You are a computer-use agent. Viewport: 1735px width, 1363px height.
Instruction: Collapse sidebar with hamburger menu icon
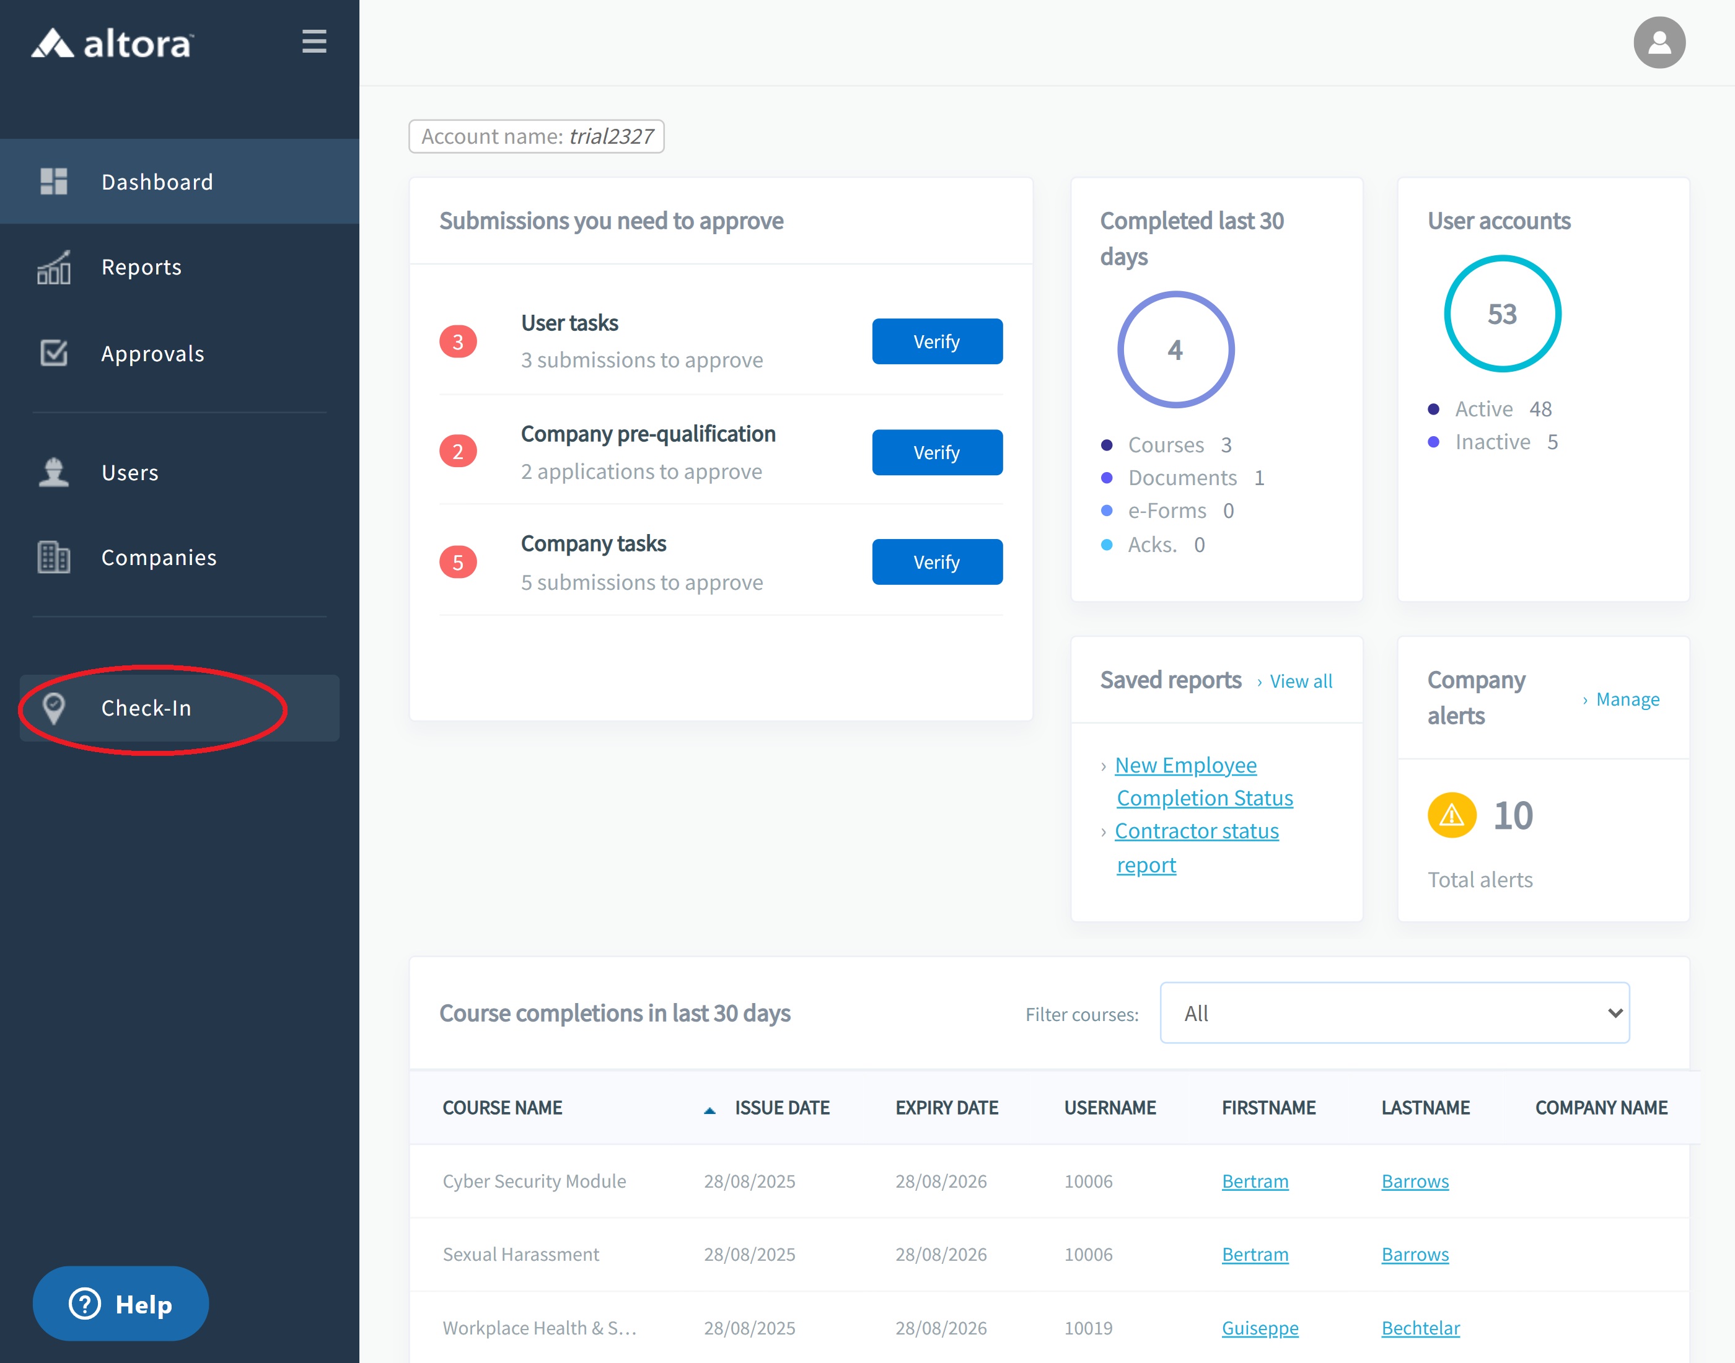tap(314, 42)
